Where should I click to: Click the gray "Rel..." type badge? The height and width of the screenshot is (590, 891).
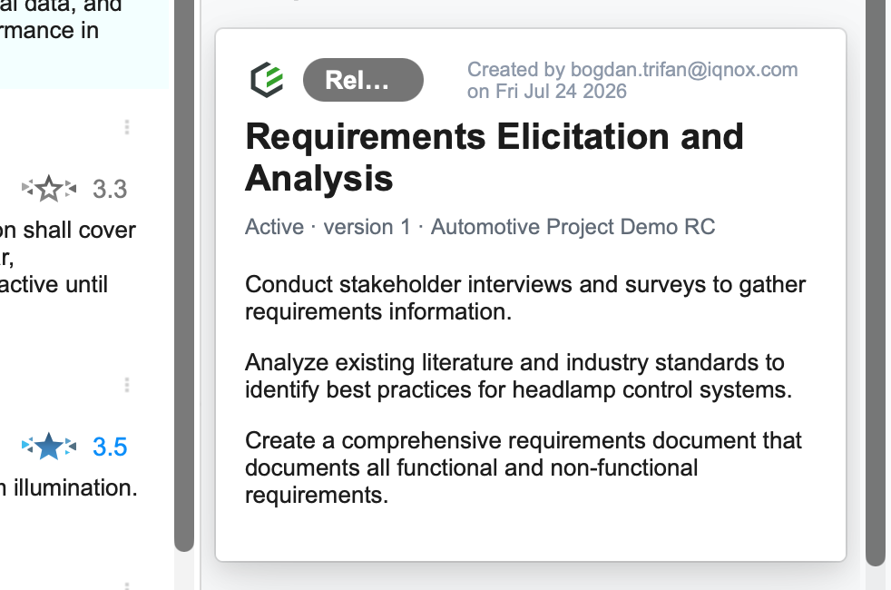coord(363,80)
